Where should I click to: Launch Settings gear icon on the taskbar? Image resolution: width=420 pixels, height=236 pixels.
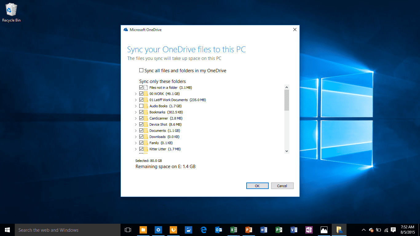pyautogui.click(x=158, y=230)
